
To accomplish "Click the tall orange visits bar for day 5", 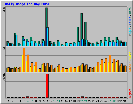I will point(24,60).
